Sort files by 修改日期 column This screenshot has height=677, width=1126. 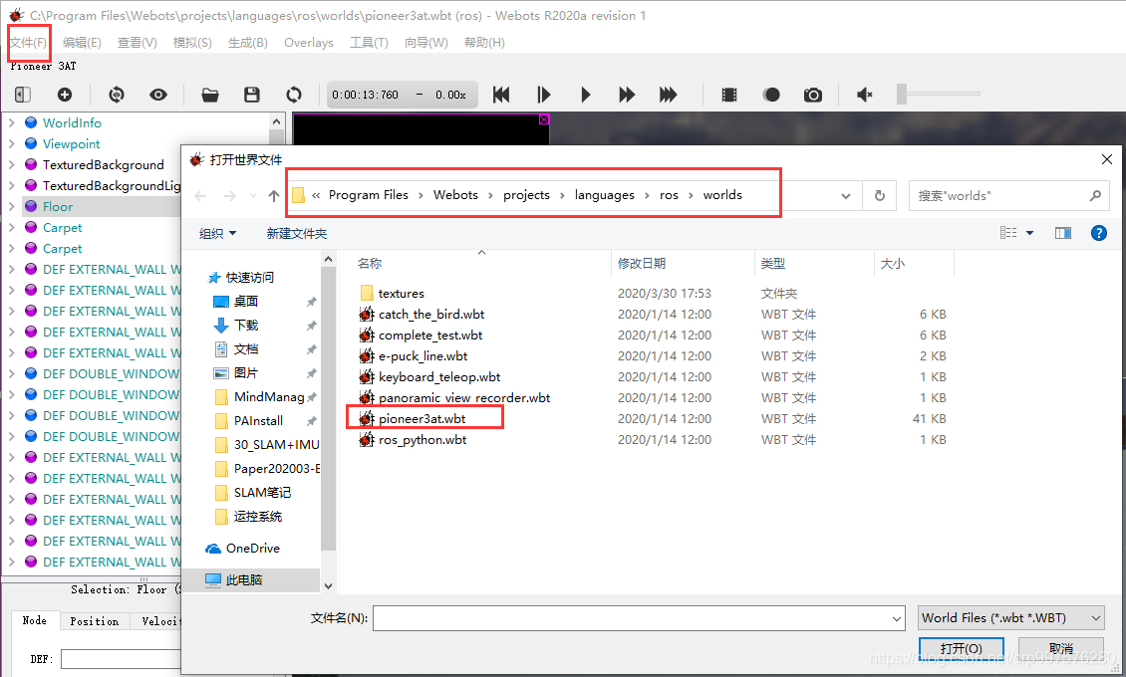642,264
